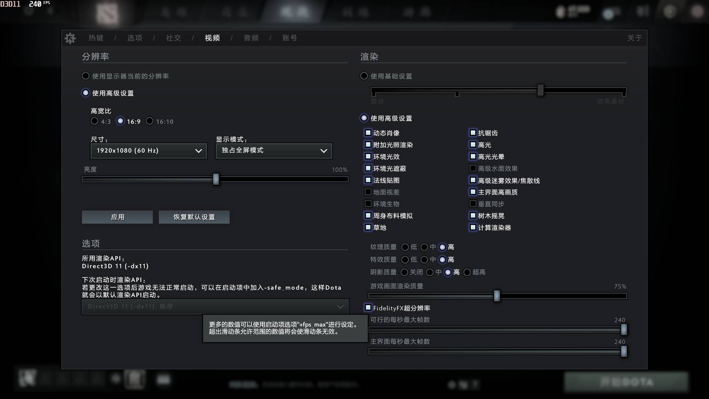Image resolution: width=709 pixels, height=399 pixels.
Task: Switch to the 热键 hotkeys tab
Action: point(96,38)
